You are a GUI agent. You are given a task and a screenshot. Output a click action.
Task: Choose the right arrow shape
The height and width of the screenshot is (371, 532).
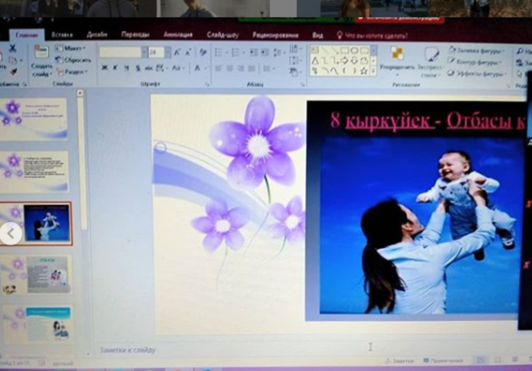(x=344, y=61)
